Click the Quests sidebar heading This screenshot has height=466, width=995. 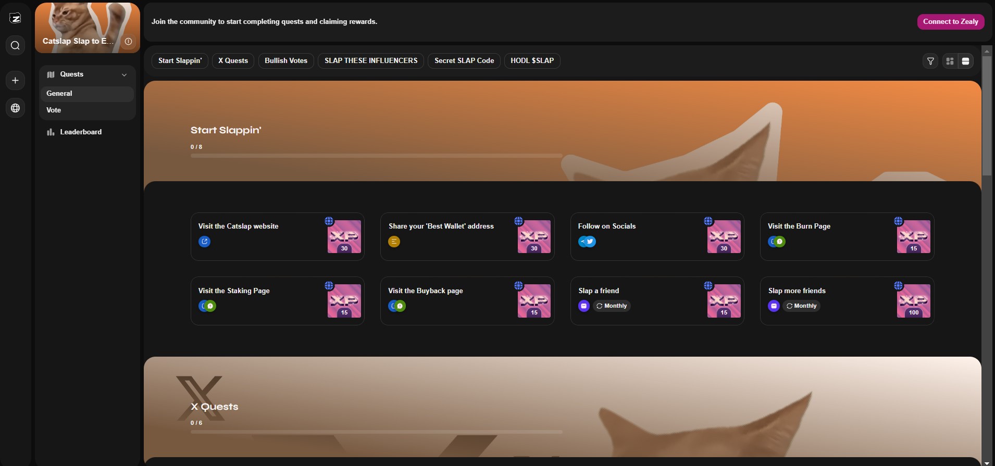click(71, 74)
